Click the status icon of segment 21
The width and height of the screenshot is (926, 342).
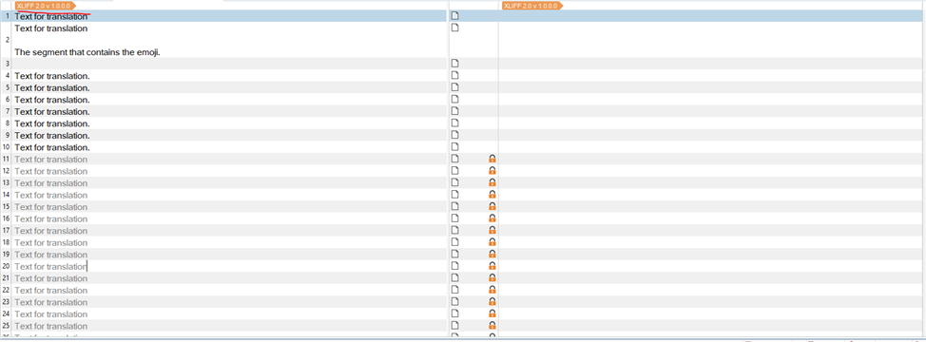(454, 277)
